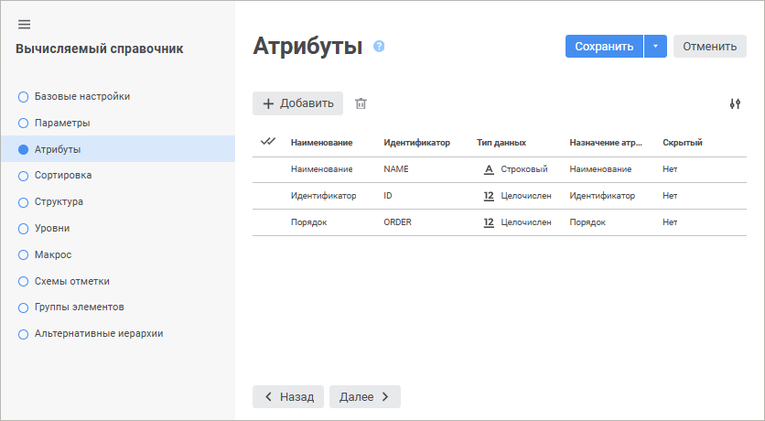The width and height of the screenshot is (765, 421).
Task: Click the select-all double checkmark icon
Action: [268, 142]
